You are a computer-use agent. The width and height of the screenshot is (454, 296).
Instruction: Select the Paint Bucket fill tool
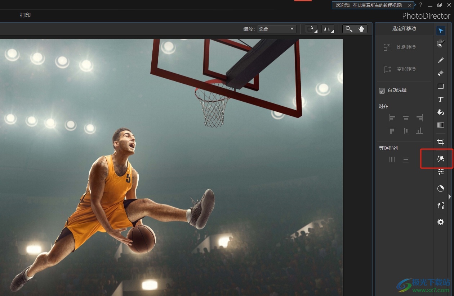[440, 112]
